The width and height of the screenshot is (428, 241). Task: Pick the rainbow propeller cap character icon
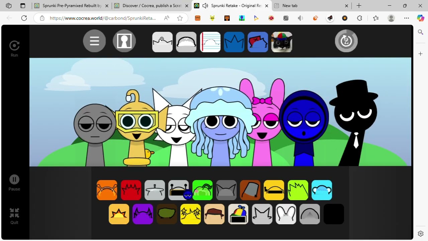[x=238, y=214]
